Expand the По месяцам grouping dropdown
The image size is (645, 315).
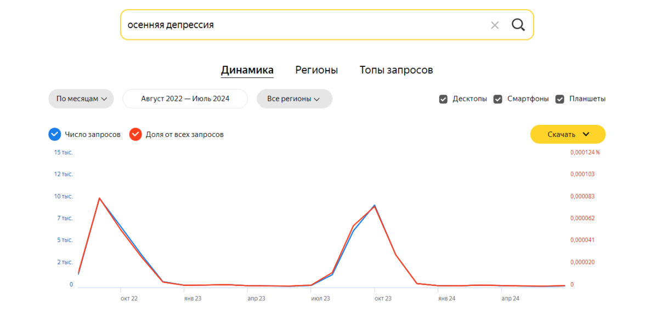[81, 99]
